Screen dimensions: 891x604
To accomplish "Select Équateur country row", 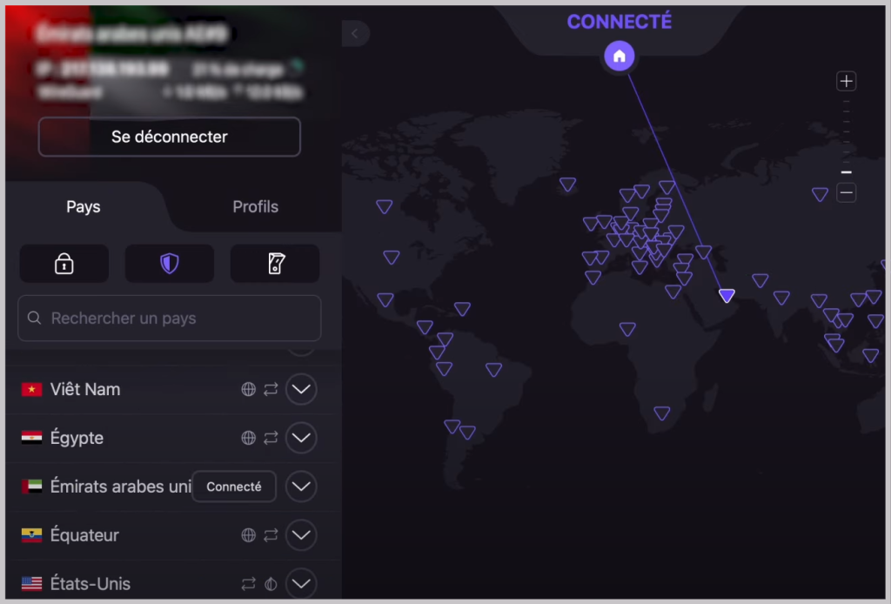I will [x=170, y=535].
